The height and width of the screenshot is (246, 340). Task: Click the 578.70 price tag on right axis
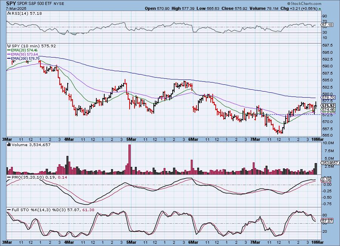click(x=328, y=98)
